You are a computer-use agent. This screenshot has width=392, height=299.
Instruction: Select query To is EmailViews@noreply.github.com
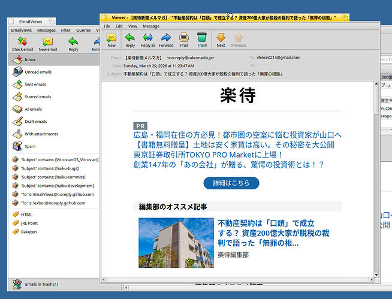click(54, 194)
